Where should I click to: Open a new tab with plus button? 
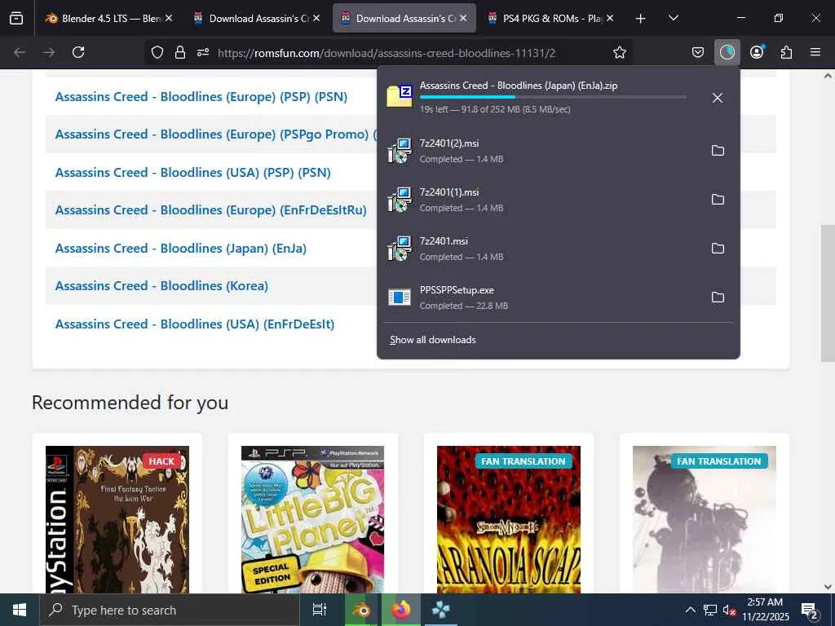pos(641,19)
